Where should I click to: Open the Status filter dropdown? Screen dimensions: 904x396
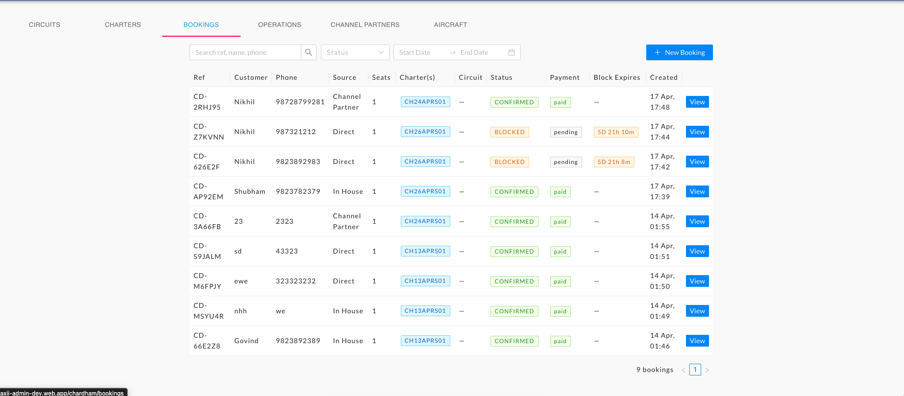(355, 52)
